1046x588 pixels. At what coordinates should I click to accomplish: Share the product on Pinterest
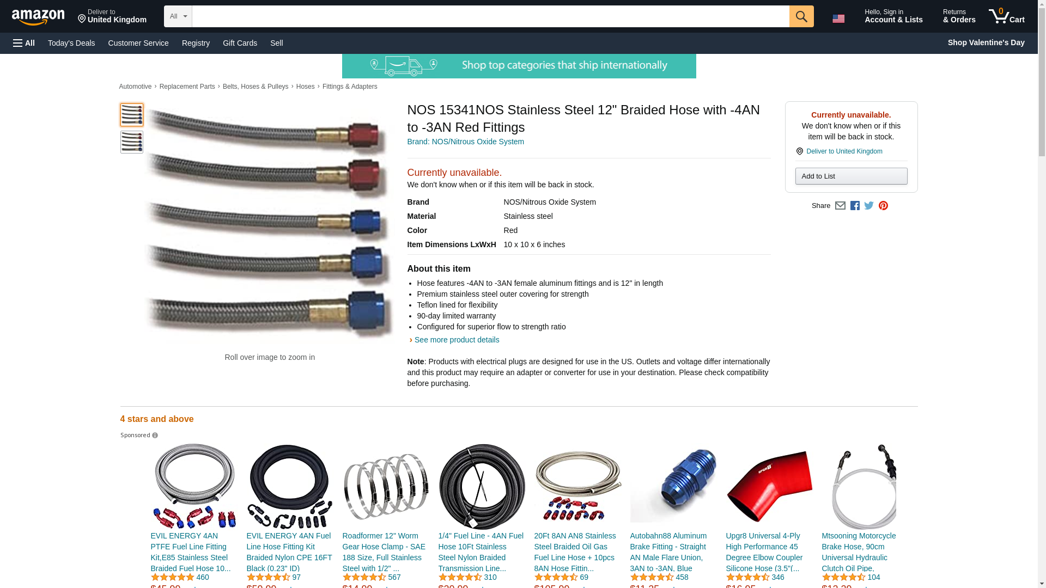coord(883,206)
